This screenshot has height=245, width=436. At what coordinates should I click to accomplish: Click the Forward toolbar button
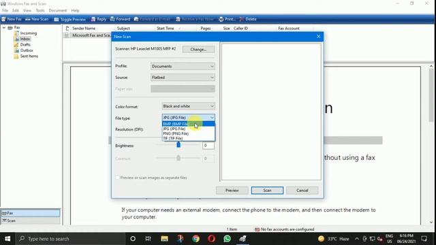click(x=120, y=19)
